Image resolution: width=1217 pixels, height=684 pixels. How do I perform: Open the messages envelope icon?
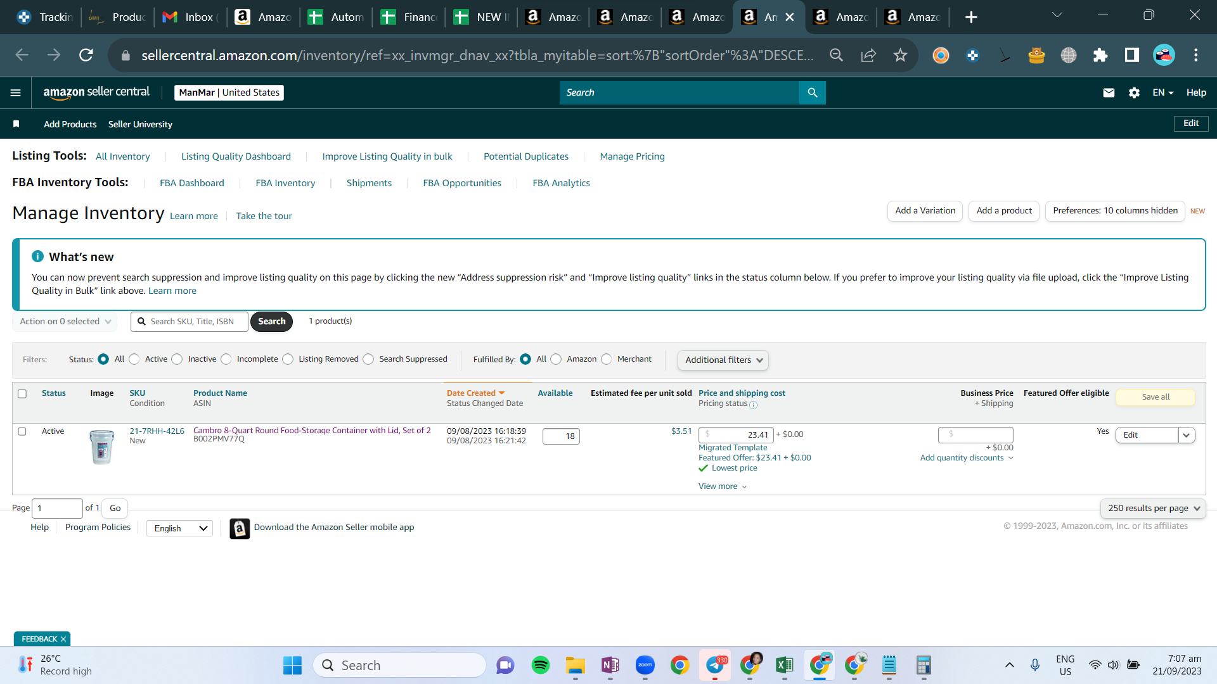coord(1109,92)
